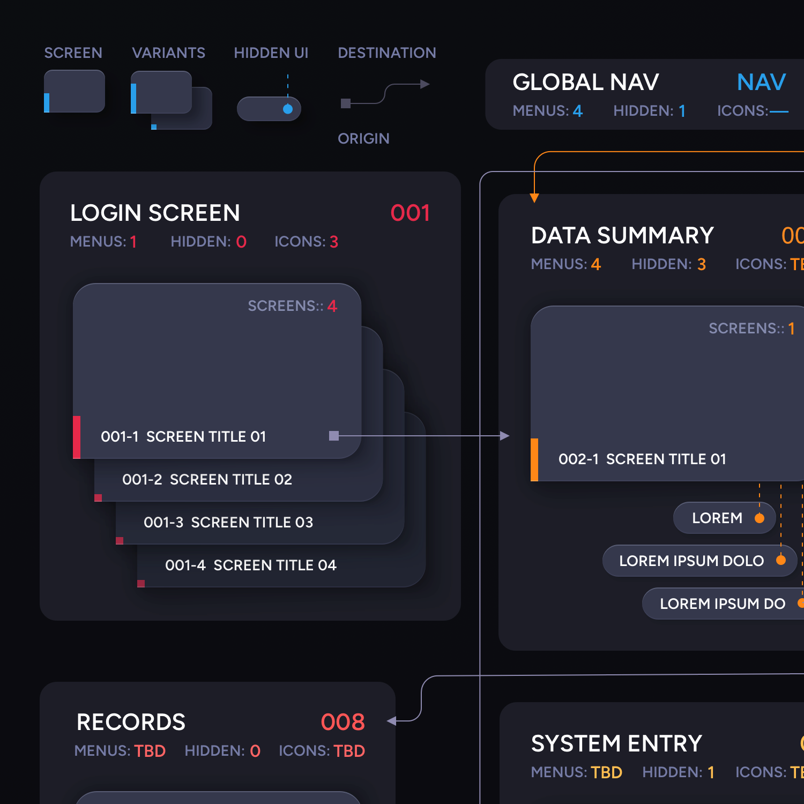804x804 pixels.
Task: Expand the 001-4 Screen Title 04 card
Action: click(x=250, y=565)
